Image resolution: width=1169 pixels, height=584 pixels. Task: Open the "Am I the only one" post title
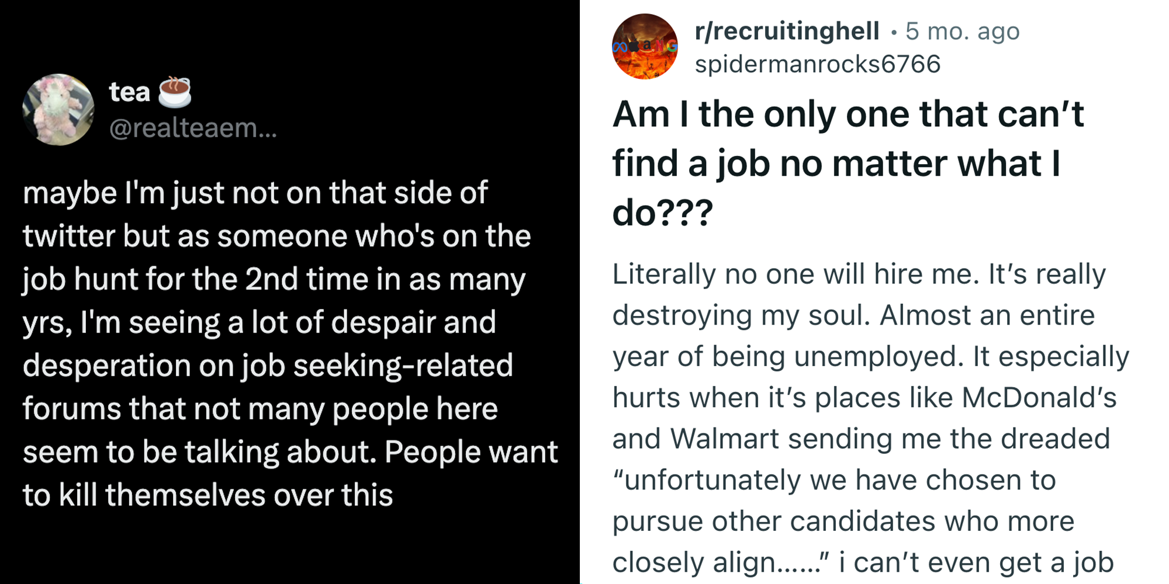[x=848, y=114]
